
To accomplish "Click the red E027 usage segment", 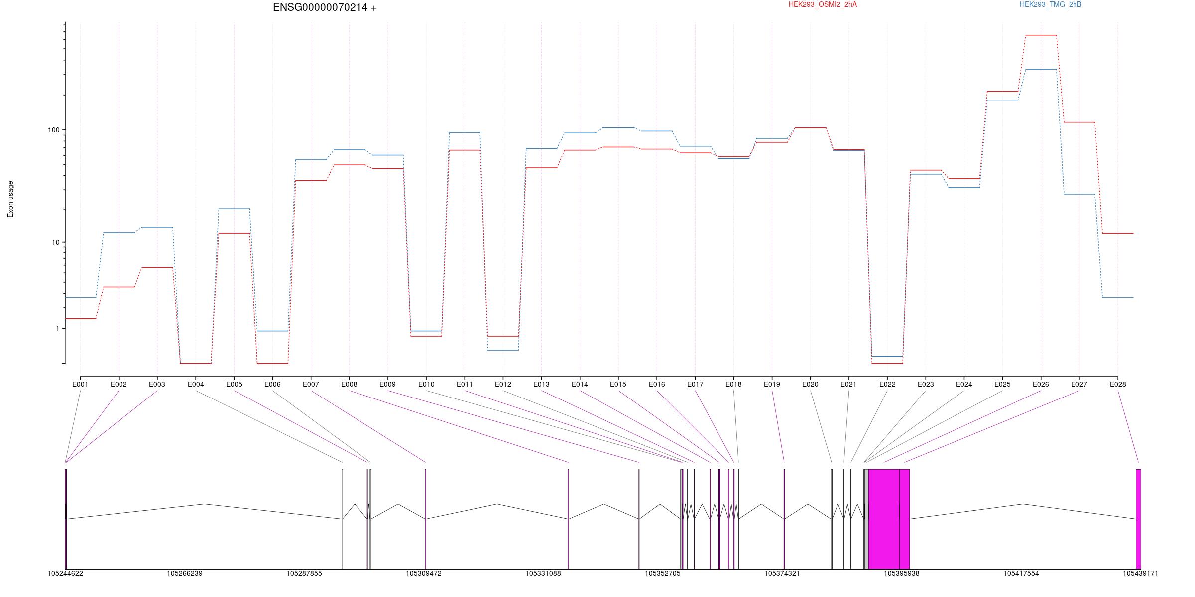I will pyautogui.click(x=1079, y=122).
